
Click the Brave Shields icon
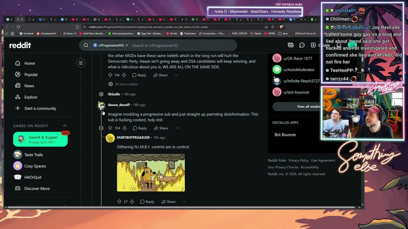281,27
